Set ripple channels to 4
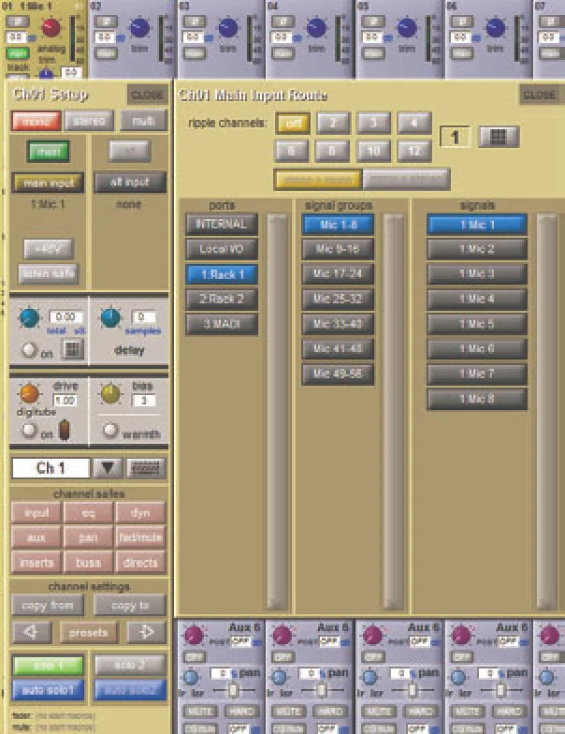Screen dimensions: 565x734 pyautogui.click(x=414, y=124)
